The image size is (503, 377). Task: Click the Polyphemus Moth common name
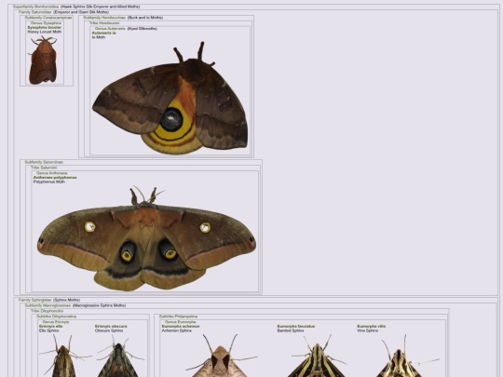(x=49, y=182)
